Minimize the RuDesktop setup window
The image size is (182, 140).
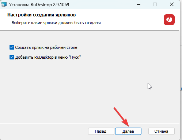point(139,5)
